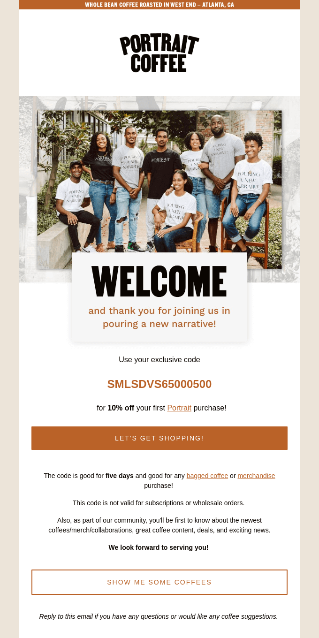Open the Portrait link in the discount sentence
This screenshot has width=319, height=638.
[179, 408]
